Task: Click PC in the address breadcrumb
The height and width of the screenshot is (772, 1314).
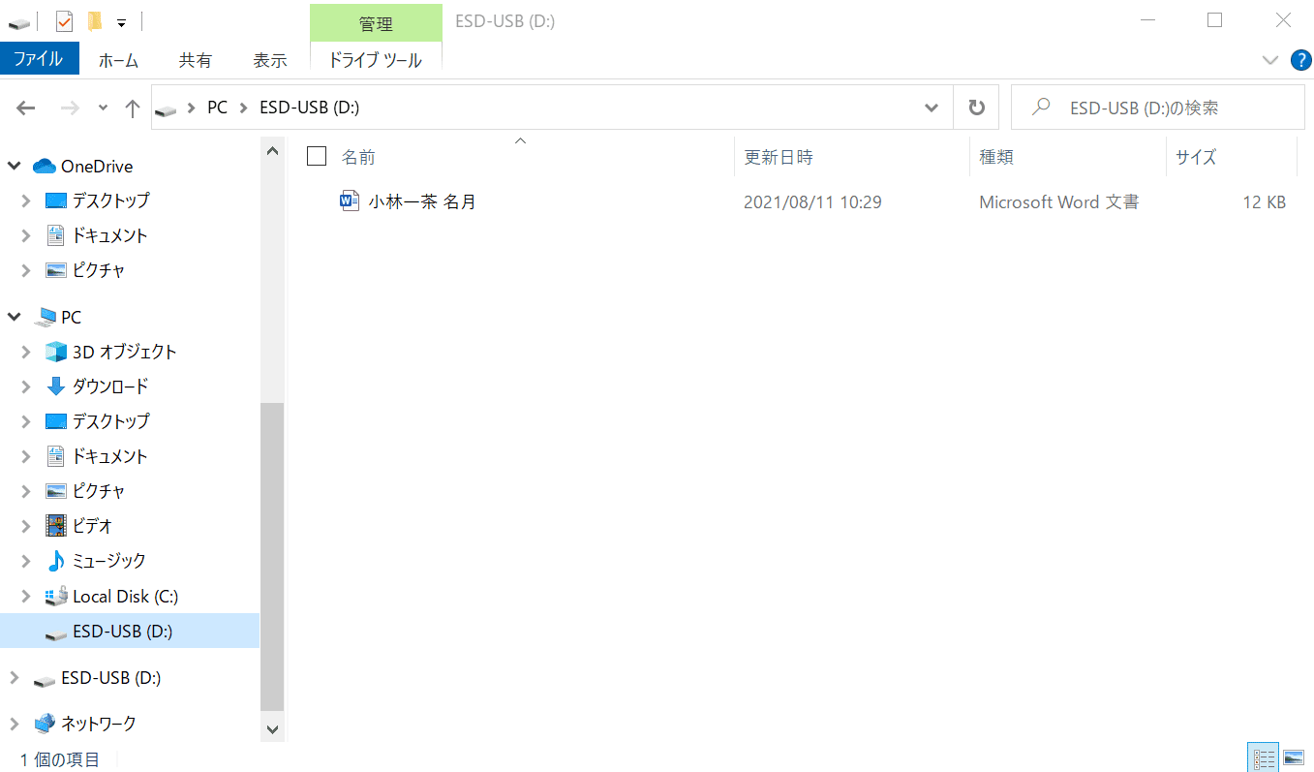Action: coord(217,108)
